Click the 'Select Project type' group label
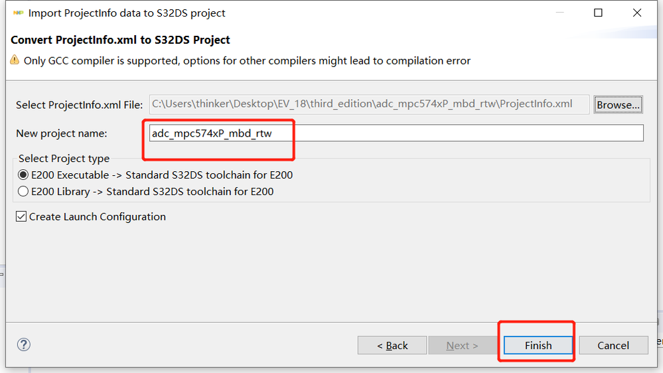 [x=64, y=159]
